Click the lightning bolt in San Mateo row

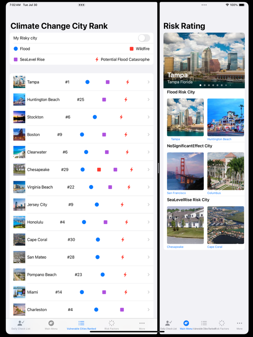123,257
